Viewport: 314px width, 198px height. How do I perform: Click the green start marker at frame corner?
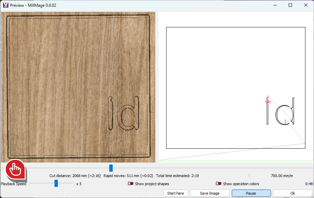(305, 145)
